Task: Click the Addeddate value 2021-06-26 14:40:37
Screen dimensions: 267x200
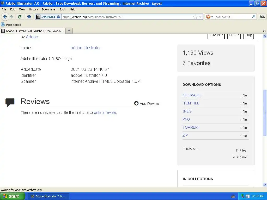Action: (x=90, y=69)
